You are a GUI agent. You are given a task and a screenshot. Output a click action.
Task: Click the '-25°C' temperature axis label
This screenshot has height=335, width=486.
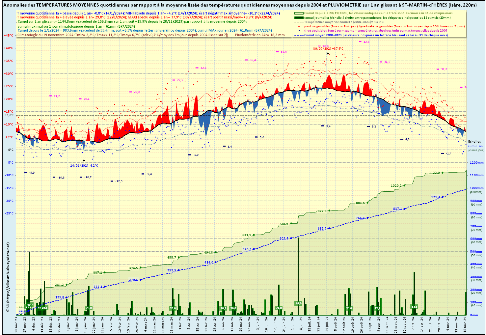(9, 213)
